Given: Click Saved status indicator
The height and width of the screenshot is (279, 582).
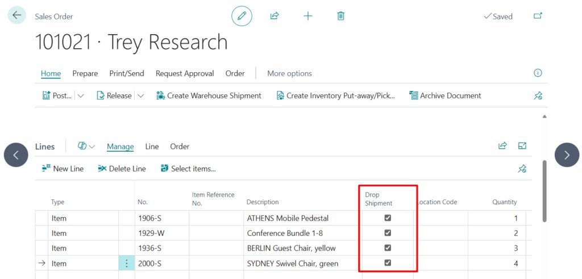Looking at the screenshot, I should pyautogui.click(x=498, y=16).
